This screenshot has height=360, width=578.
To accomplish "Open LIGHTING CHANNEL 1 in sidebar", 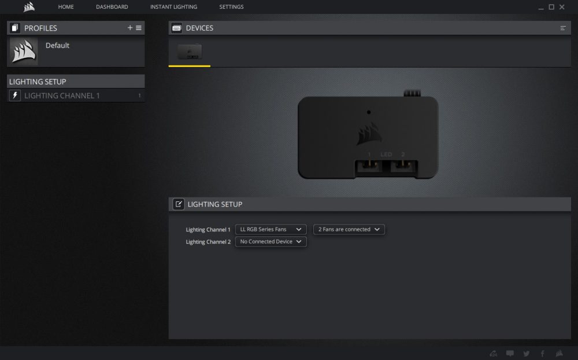I will [x=76, y=95].
